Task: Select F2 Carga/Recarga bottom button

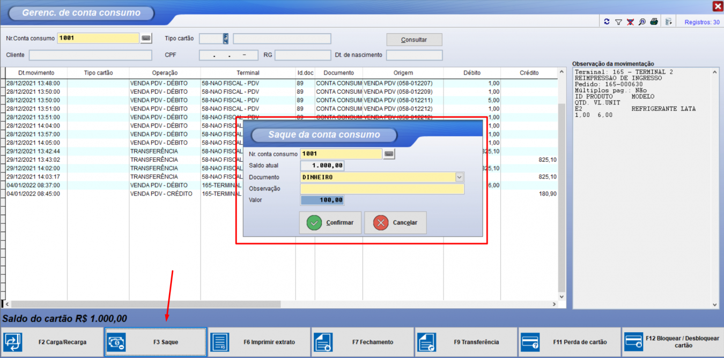Action: (52, 342)
